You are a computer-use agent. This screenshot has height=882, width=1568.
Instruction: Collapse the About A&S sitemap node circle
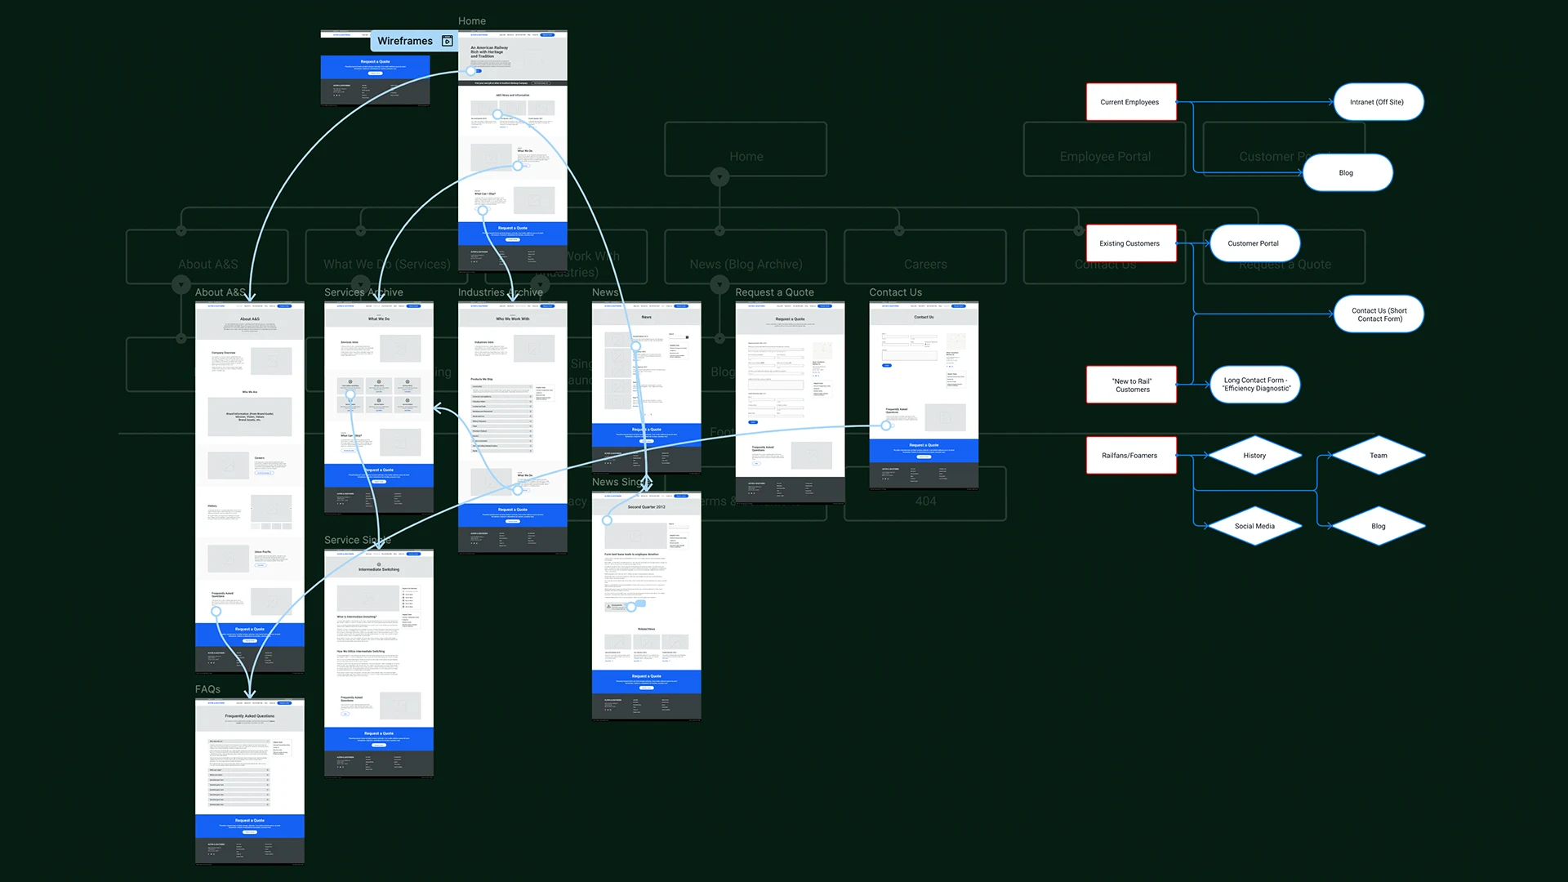pos(181,284)
